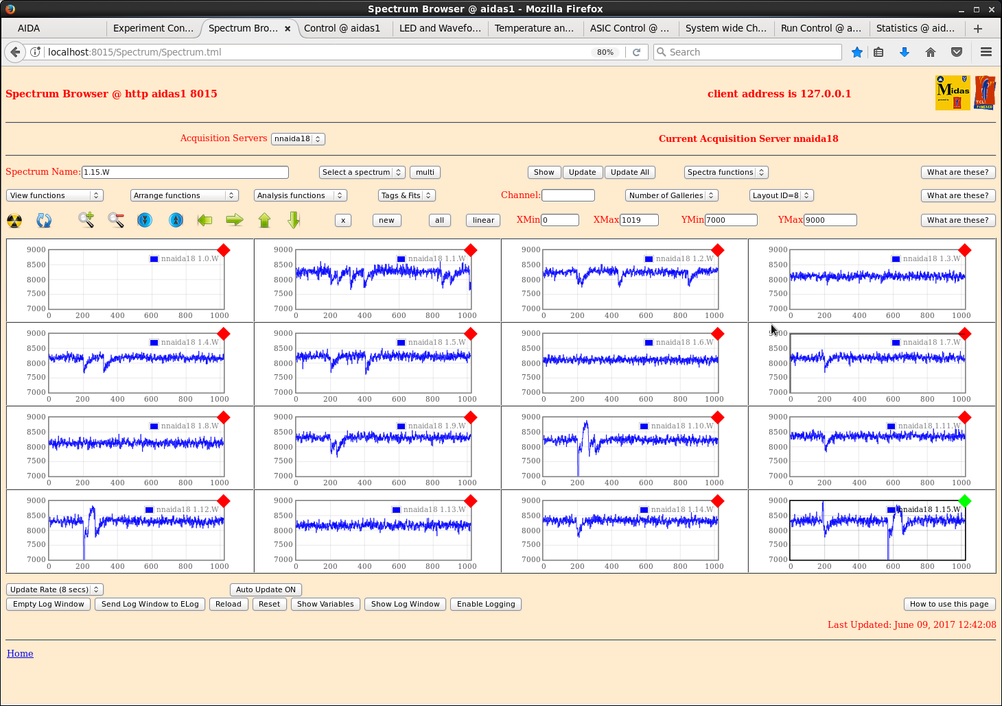Image resolution: width=1002 pixels, height=706 pixels.
Task: Toggle the red diamond tag on nnaida18 1.0.W
Action: coord(224,250)
